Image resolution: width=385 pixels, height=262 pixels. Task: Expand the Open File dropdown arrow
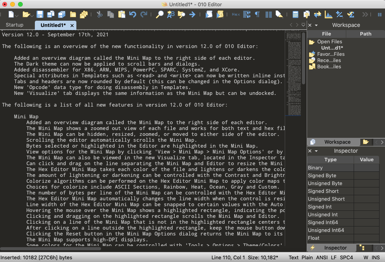click(x=32, y=16)
